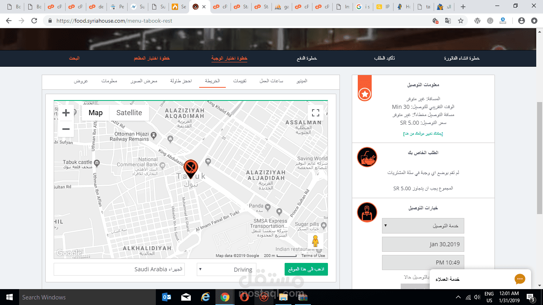The image size is (543, 305).
Task: Launch Internet Explorer from the taskbar
Action: [x=206, y=297]
